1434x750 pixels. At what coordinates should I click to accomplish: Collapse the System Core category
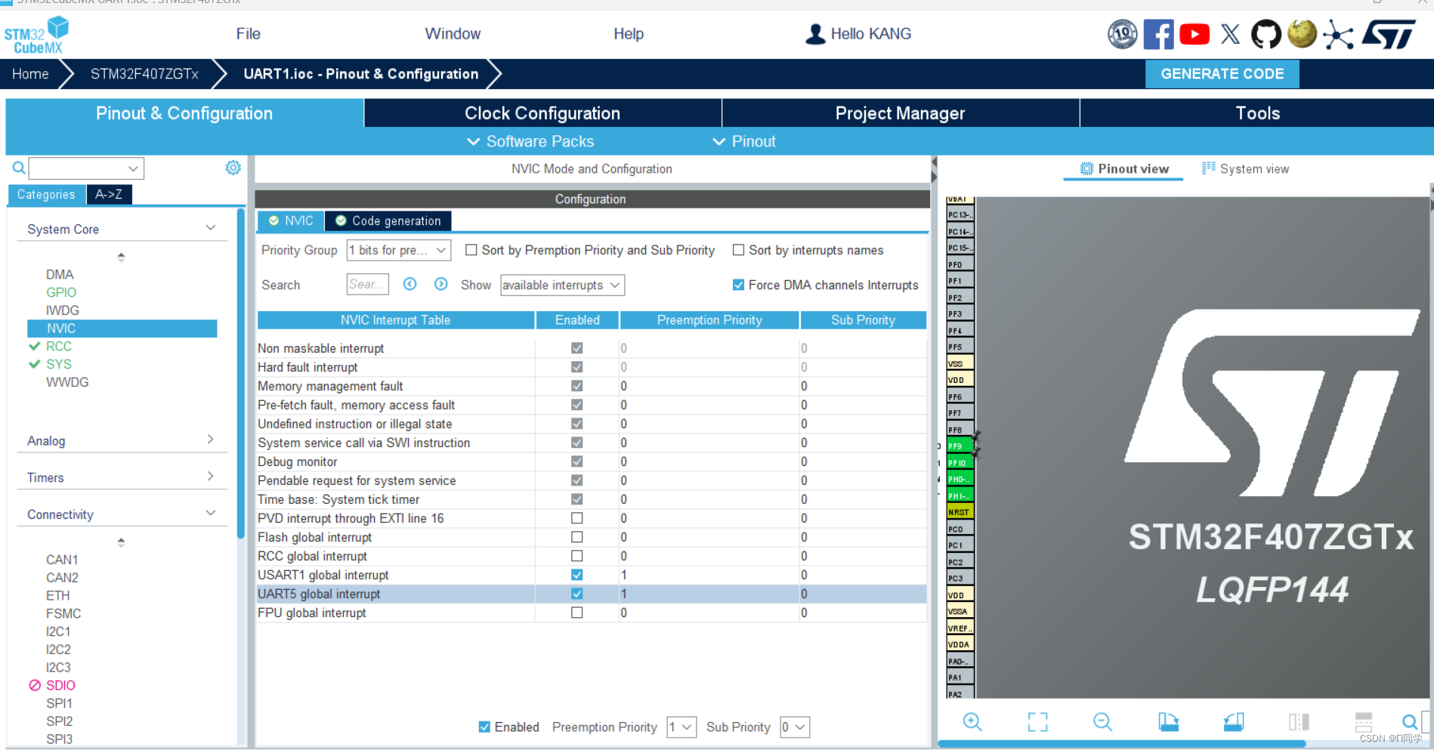[x=211, y=228]
